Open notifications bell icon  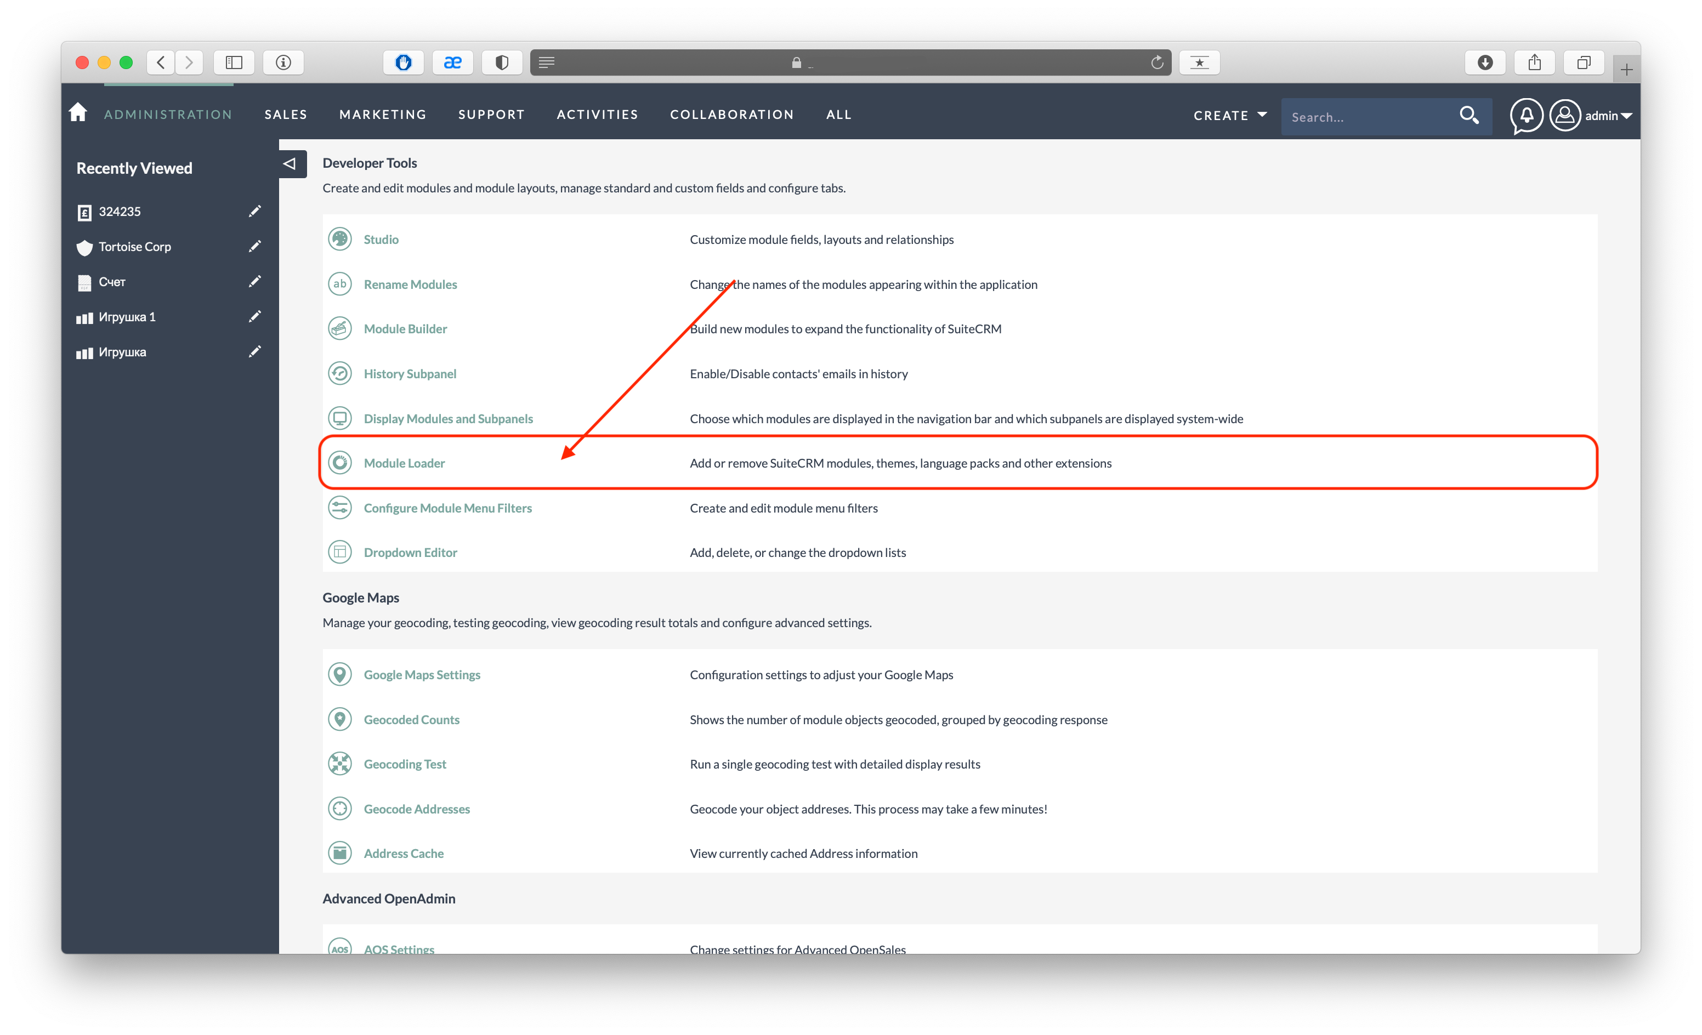tap(1526, 116)
